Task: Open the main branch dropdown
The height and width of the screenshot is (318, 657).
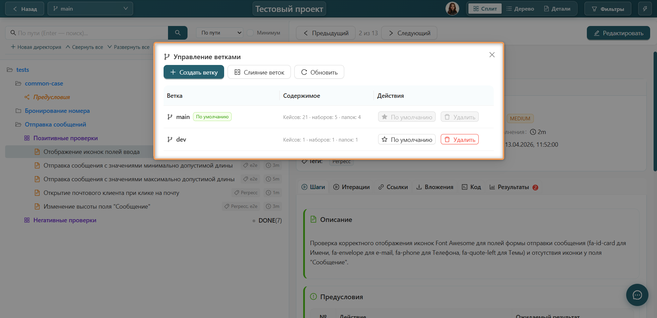Action: (90, 9)
